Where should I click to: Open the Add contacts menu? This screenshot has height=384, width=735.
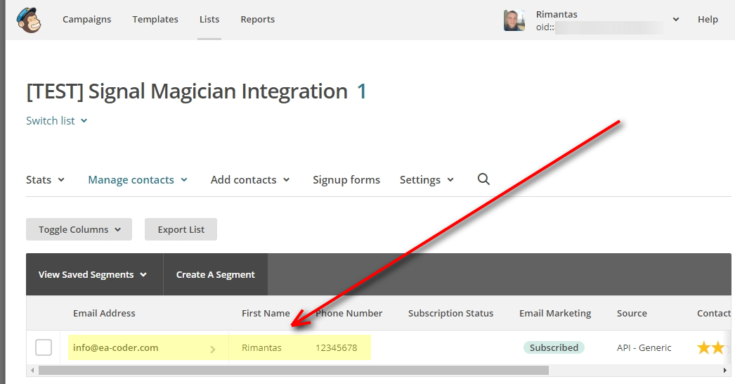[x=250, y=180]
